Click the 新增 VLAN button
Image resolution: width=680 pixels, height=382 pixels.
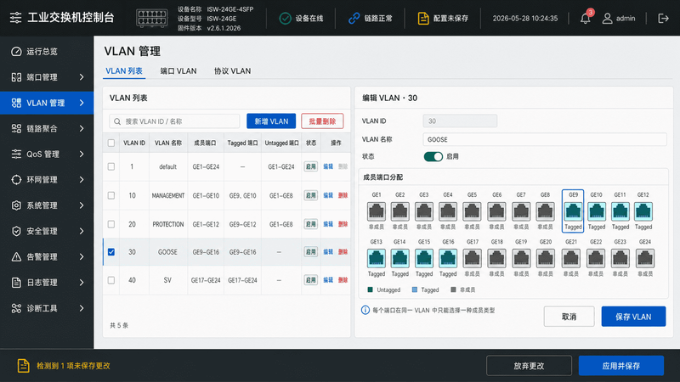click(271, 121)
